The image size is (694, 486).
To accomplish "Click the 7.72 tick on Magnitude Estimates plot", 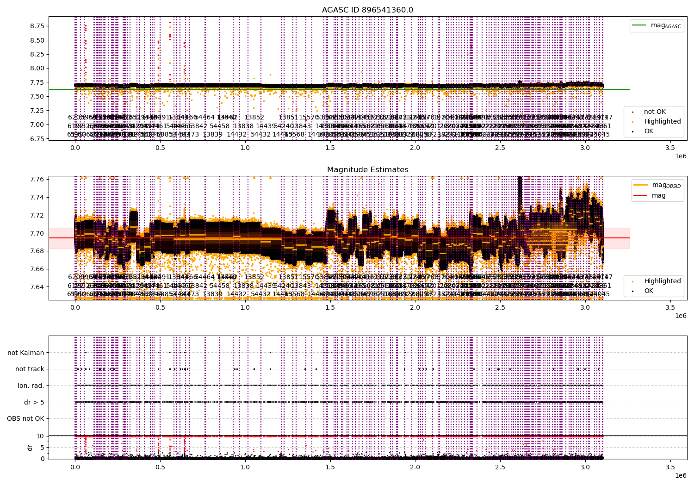I will pos(37,215).
